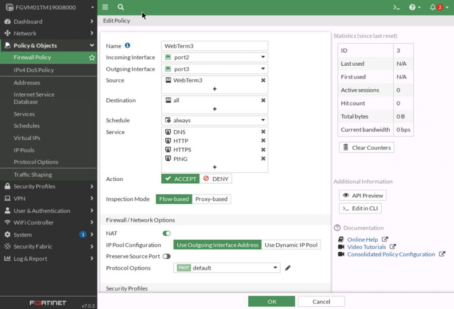The width and height of the screenshot is (454, 309).
Task: Switch Inspection Mode to Proxy-based
Action: [211, 199]
